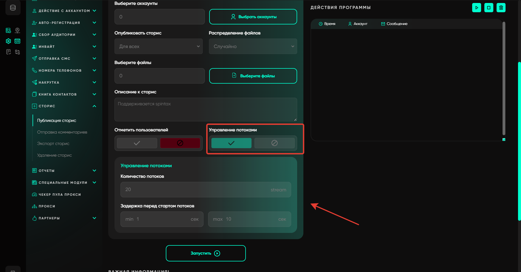Click the 'Выбрать аккаунты' button
The image size is (521, 272).
point(253,17)
